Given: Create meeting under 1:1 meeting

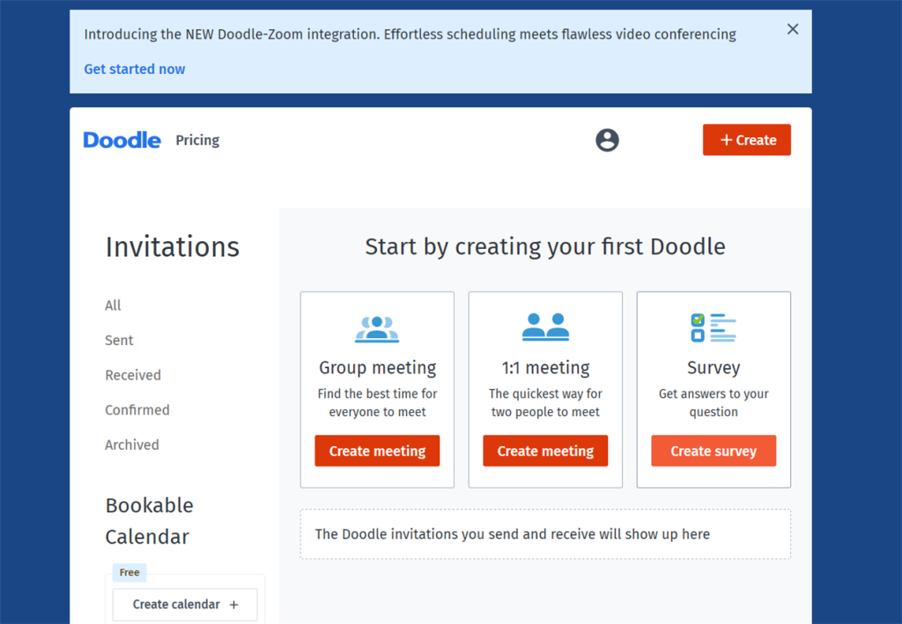Looking at the screenshot, I should (x=545, y=451).
